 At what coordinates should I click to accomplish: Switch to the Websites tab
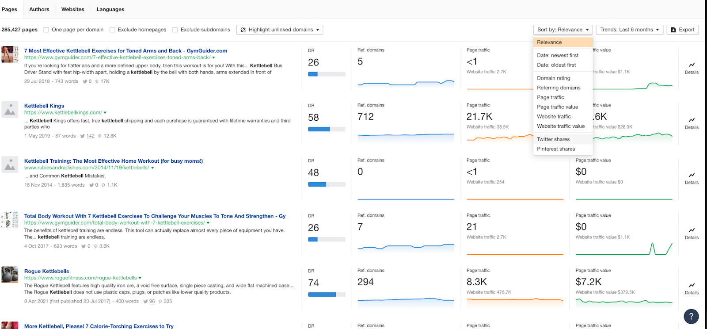73,9
